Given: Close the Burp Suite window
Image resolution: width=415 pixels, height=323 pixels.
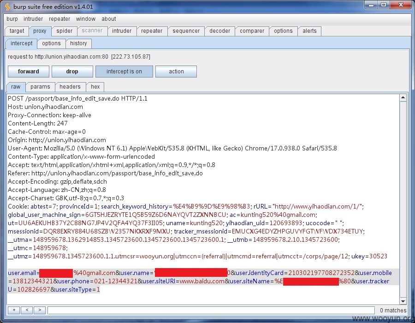Looking at the screenshot, I should point(401,5).
